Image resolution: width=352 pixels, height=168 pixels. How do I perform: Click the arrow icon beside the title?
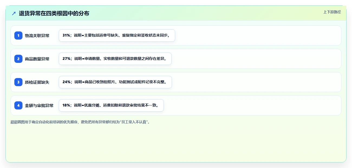point(14,13)
